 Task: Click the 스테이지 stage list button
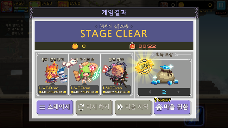click(x=55, y=107)
